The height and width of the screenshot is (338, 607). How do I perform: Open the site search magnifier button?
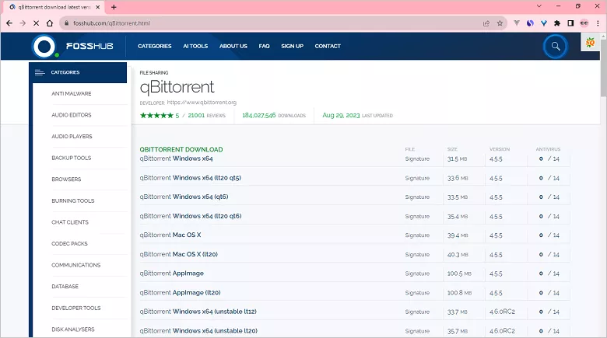point(556,46)
